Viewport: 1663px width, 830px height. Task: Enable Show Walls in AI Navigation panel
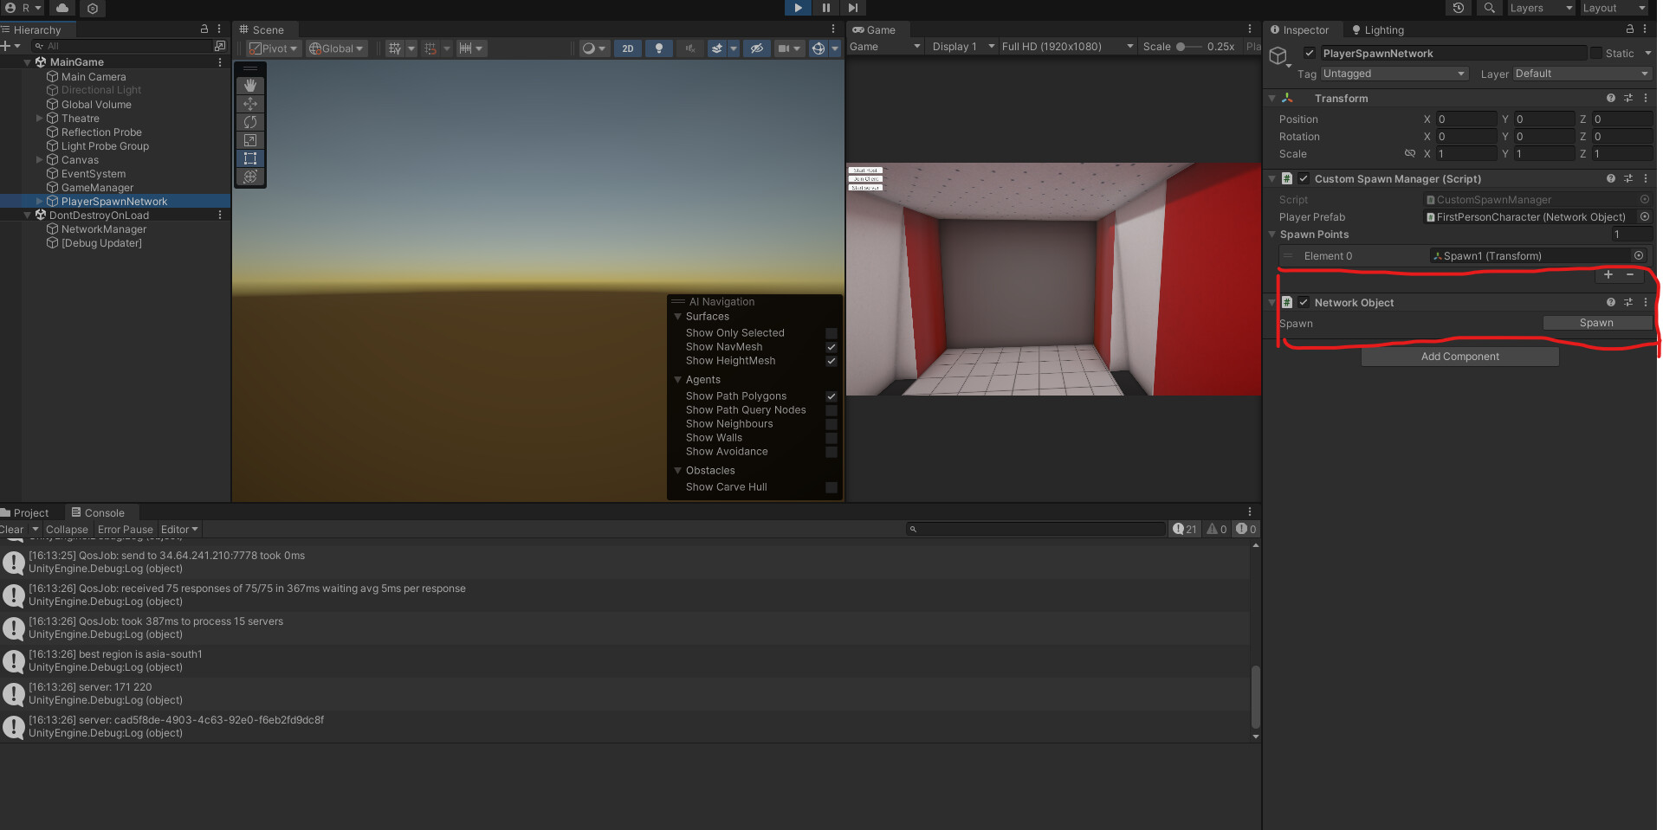coord(831,438)
